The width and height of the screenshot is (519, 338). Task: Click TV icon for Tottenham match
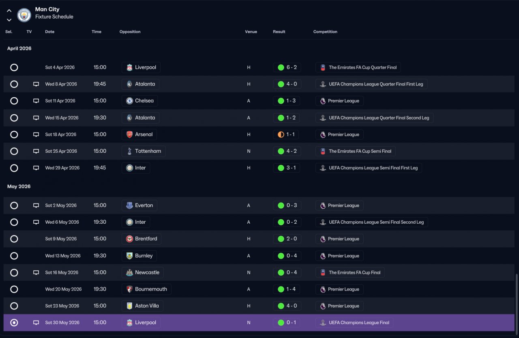click(x=36, y=151)
